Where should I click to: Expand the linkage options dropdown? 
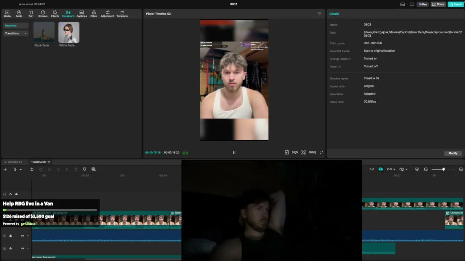coord(394,169)
